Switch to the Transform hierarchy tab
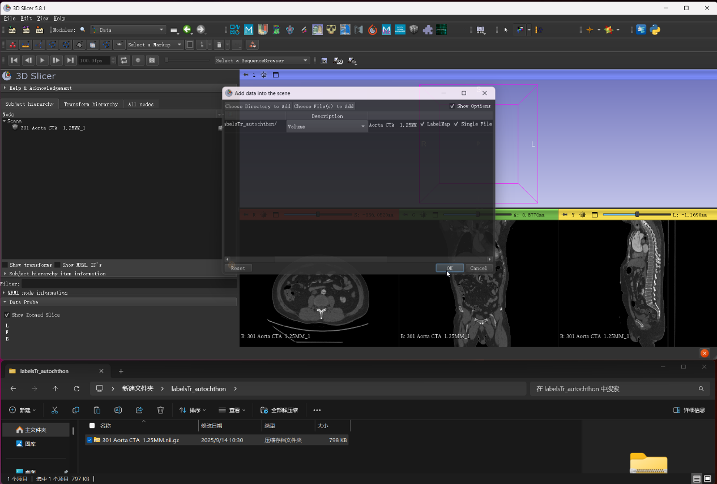Viewport: 717px width, 484px height. (91, 104)
